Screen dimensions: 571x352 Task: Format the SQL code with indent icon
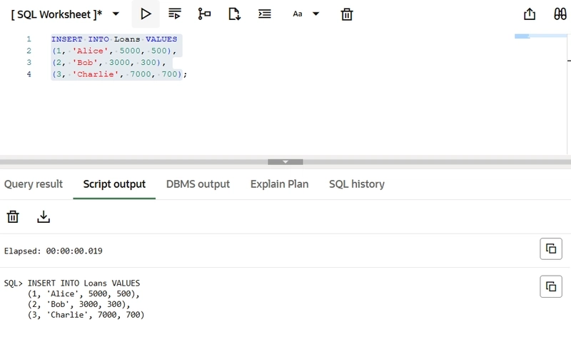pos(264,14)
